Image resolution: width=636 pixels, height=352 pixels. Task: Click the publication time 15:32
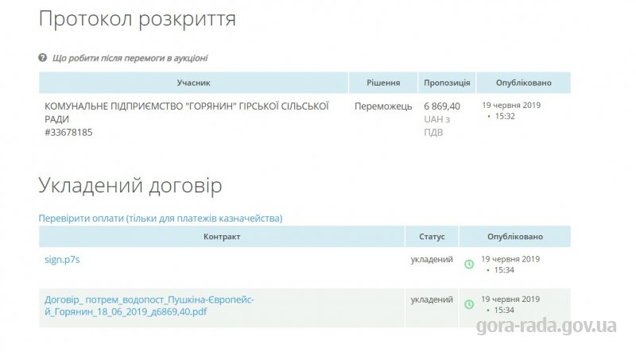(x=505, y=116)
